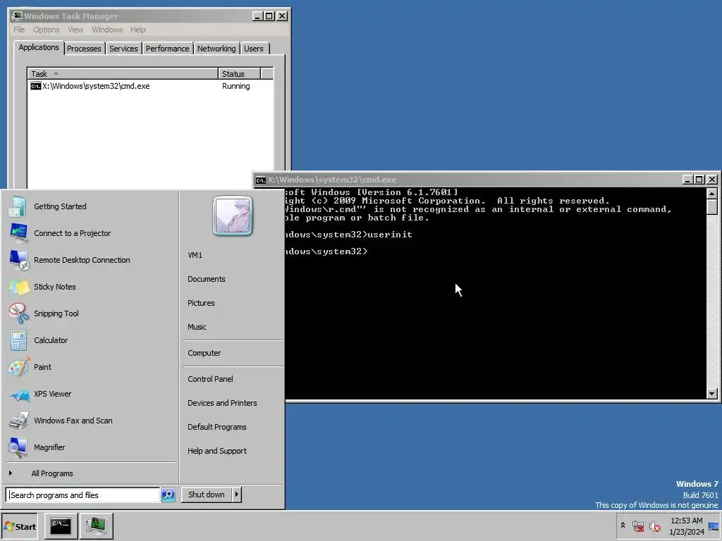Focus Search programs and files box
Viewport: 722px width, 541px height.
click(x=83, y=495)
